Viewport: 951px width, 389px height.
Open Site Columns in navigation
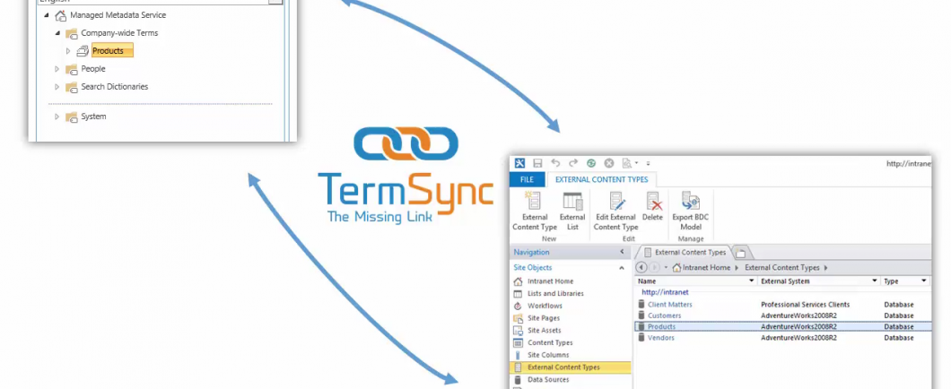point(548,355)
